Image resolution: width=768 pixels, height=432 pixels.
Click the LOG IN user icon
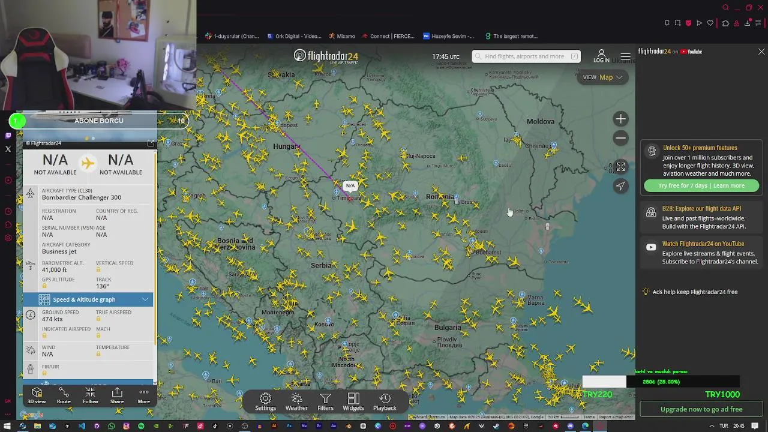(x=601, y=56)
